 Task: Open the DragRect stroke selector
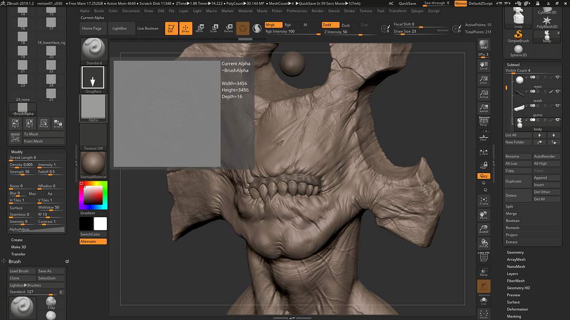click(x=94, y=80)
